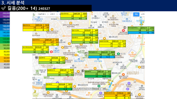Viewport: 177px width, 99px height.
Task: Click date cell 1998.02
Action: pyautogui.click(x=121, y=93)
